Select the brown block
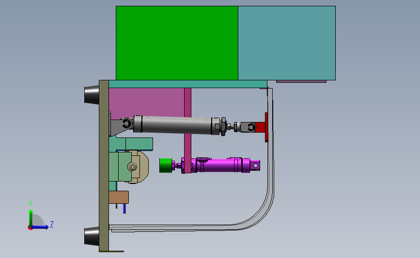420x258 pixels. 119,197
